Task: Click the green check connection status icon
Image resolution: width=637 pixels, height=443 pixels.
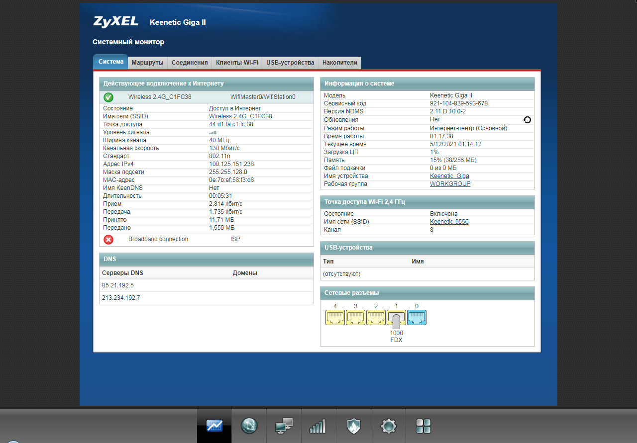Action: pyautogui.click(x=108, y=97)
